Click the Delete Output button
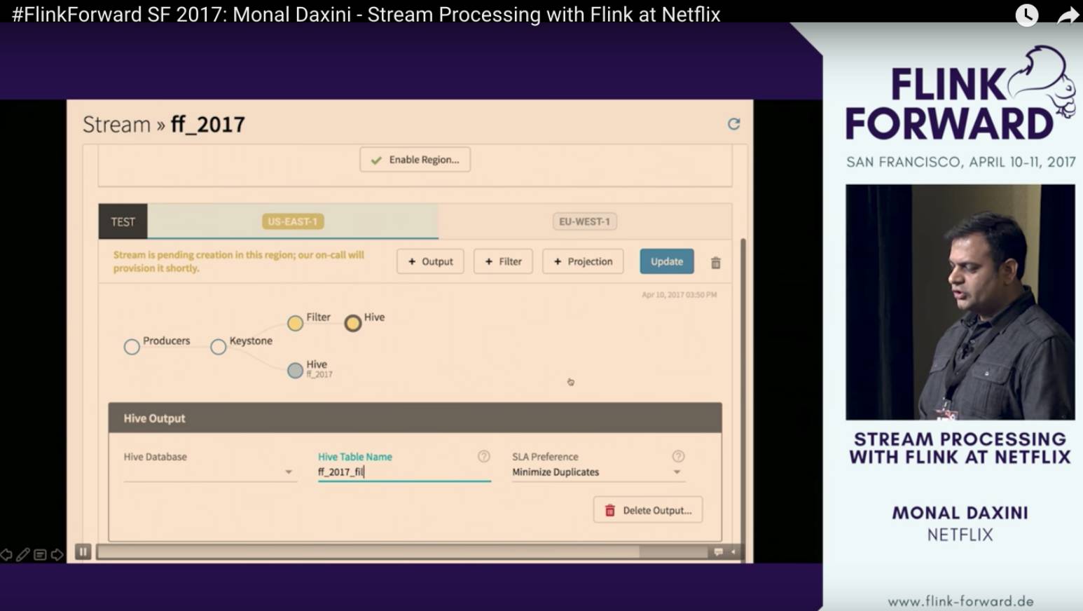This screenshot has height=611, width=1083. 648,510
